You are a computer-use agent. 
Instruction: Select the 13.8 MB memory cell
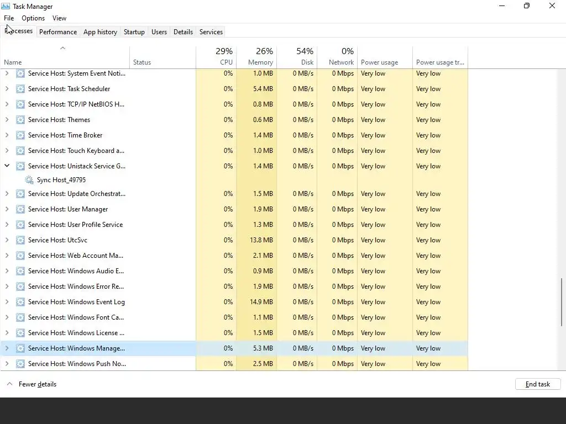[x=256, y=240]
